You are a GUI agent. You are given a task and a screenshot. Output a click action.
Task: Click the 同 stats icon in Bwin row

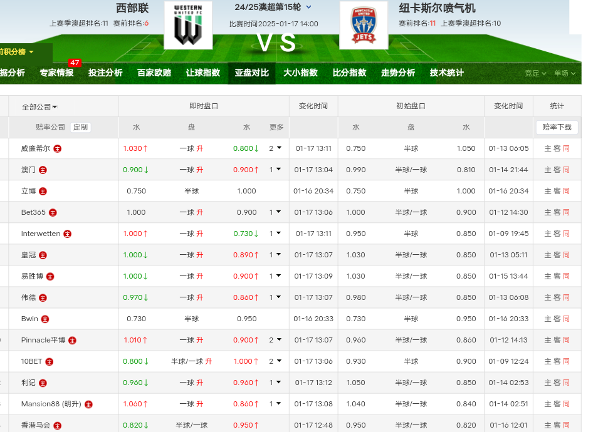click(x=566, y=319)
